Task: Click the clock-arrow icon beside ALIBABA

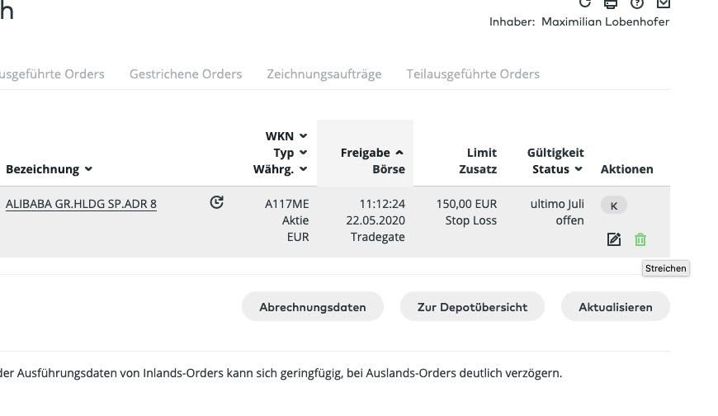Action: (x=217, y=202)
